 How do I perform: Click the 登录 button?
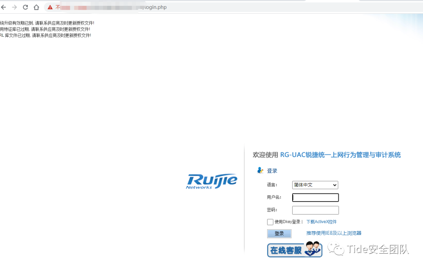click(x=279, y=234)
